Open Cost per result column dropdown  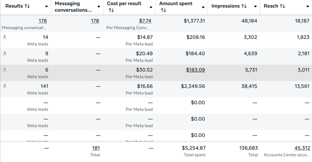(x=151, y=7)
